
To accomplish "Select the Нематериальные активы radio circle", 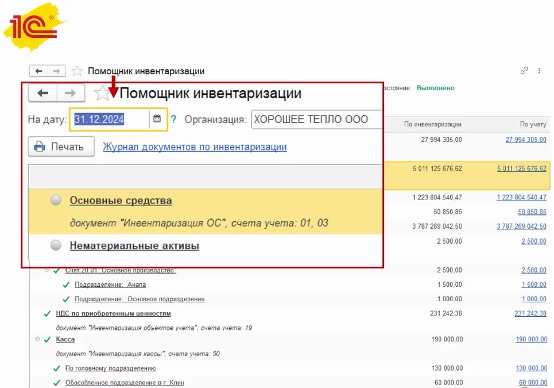I will click(x=56, y=245).
